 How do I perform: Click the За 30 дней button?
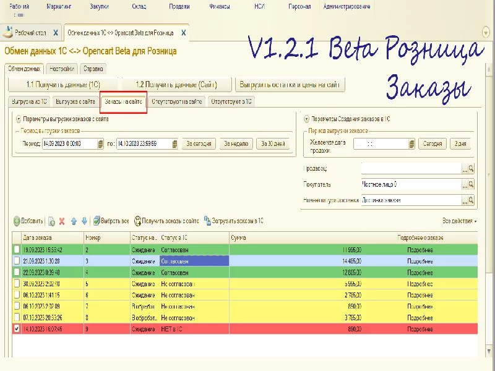272,144
